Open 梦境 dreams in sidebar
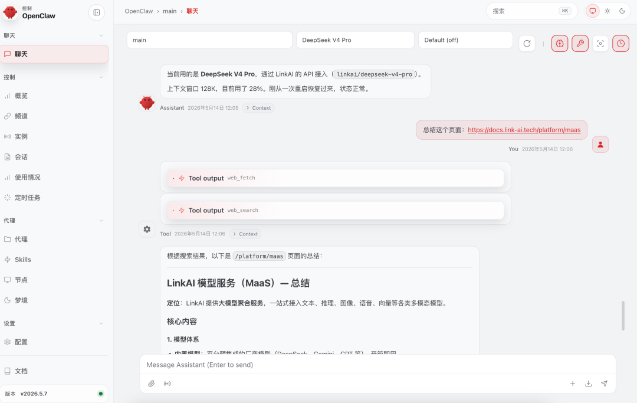This screenshot has width=637, height=403. 54,300
